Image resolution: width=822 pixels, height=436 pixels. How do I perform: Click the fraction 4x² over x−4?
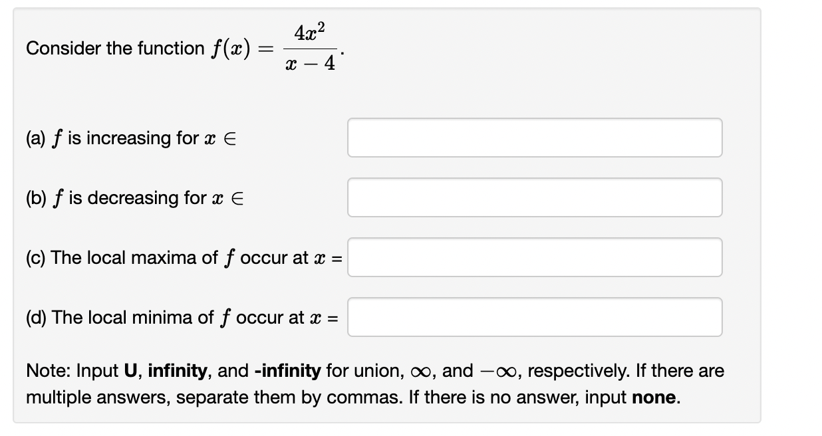[311, 48]
